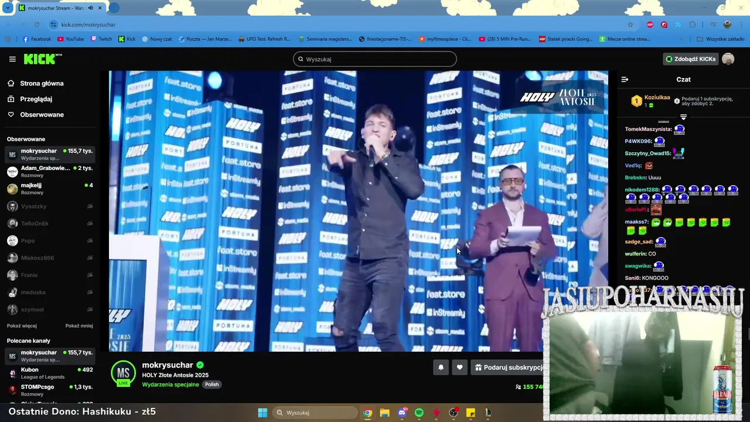Open File Explorer from the taskbar
Image resolution: width=750 pixels, height=422 pixels.
tap(384, 413)
